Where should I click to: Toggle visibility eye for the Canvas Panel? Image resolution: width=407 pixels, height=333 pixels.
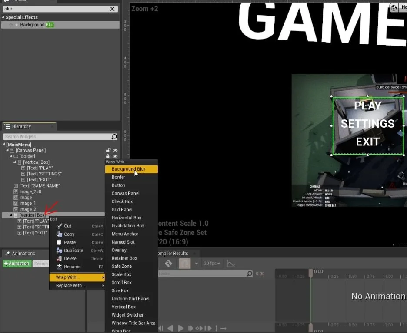(x=114, y=150)
